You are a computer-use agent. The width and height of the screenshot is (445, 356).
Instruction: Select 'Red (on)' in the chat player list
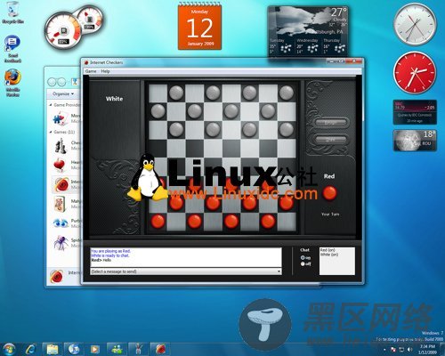[x=328, y=250]
